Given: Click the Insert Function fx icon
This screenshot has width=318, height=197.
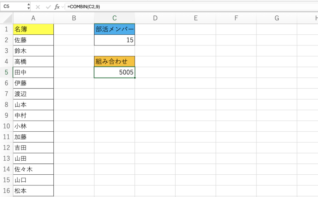Looking at the screenshot, I should click(x=57, y=7).
